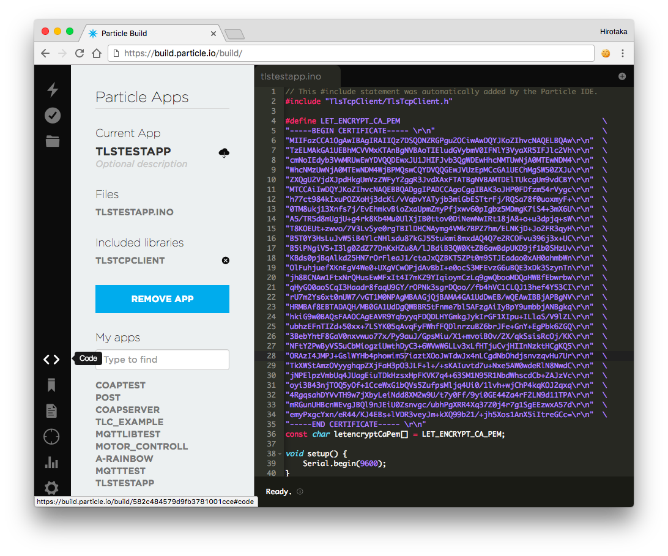
Task: Click the Serial.begin(9600); code line
Action: [344, 464]
